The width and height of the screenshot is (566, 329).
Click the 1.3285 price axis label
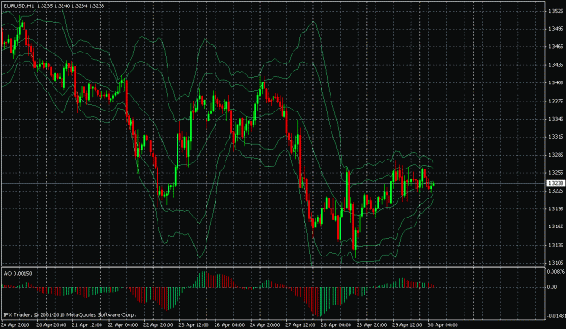[555, 155]
